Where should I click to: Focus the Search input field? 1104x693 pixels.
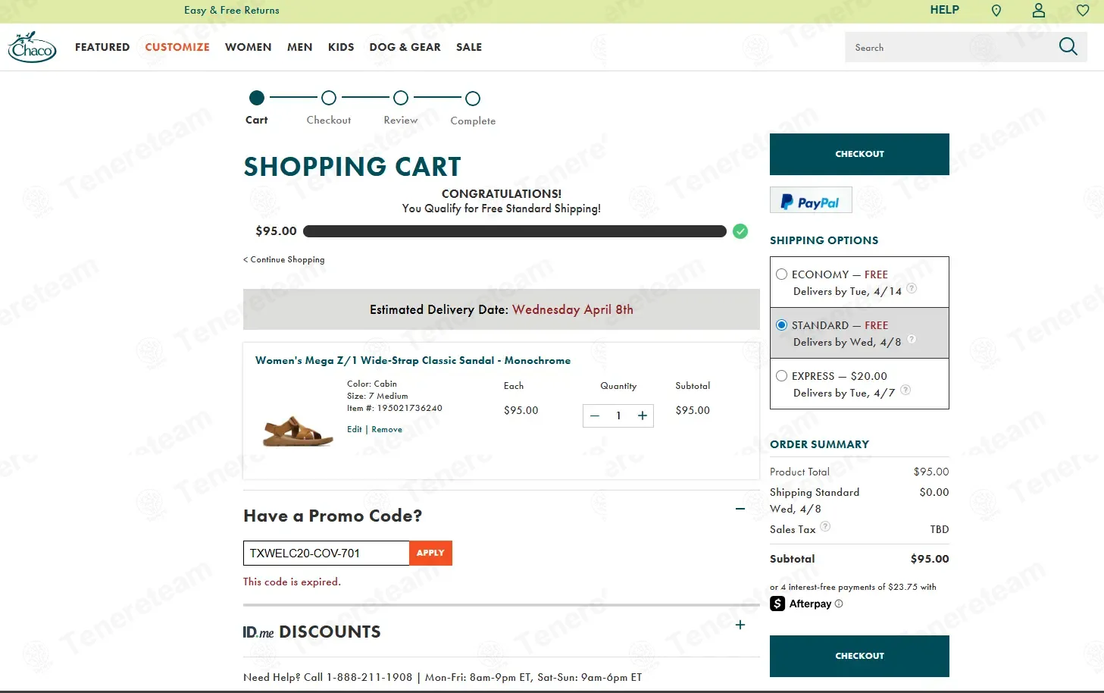(951, 47)
